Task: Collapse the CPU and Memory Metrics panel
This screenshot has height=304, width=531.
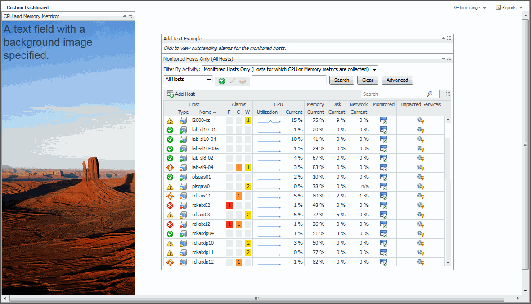Action: 125,16
